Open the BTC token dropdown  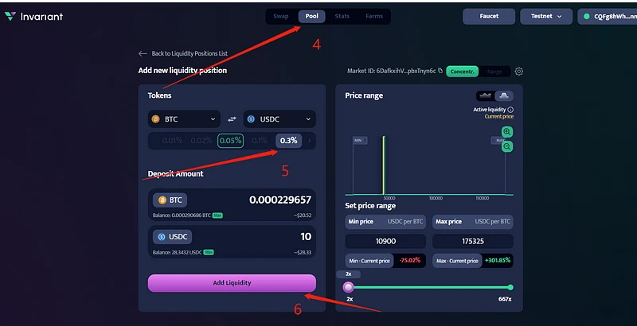(x=184, y=119)
